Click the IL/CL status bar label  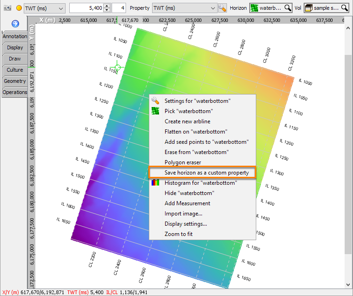pyautogui.click(x=112, y=292)
